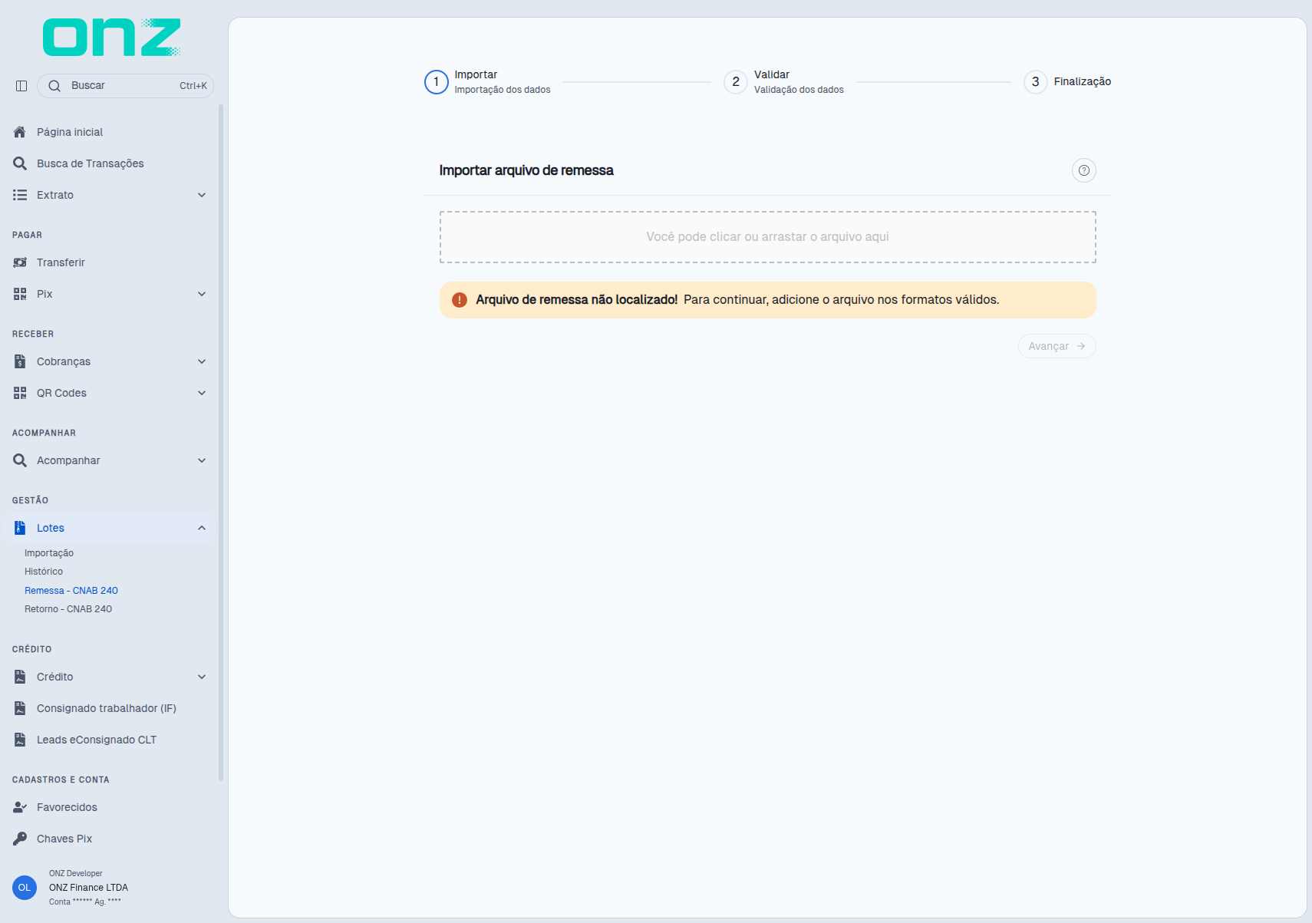Click the OL account avatar
Screen dimensions: 1312x923
click(x=25, y=888)
